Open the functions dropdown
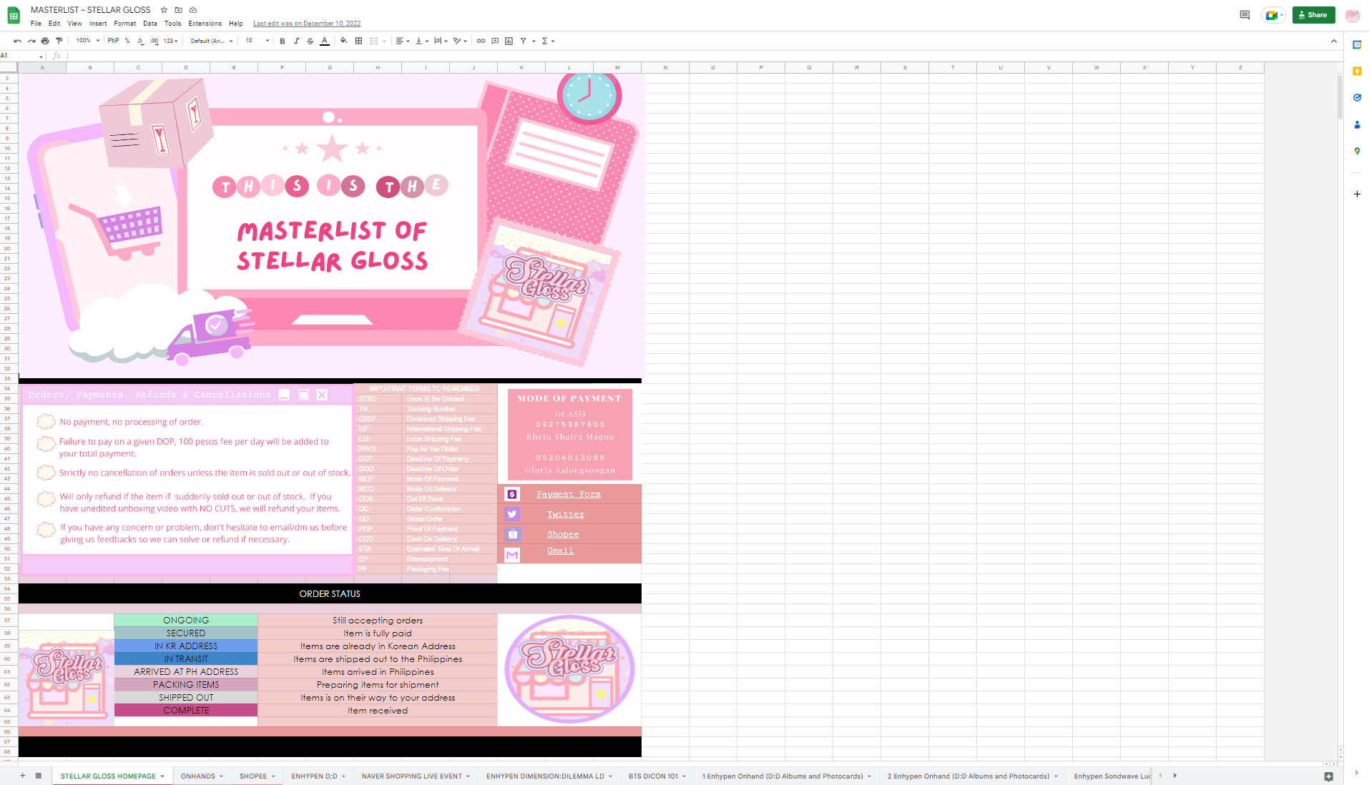The width and height of the screenshot is (1369, 785). [548, 41]
